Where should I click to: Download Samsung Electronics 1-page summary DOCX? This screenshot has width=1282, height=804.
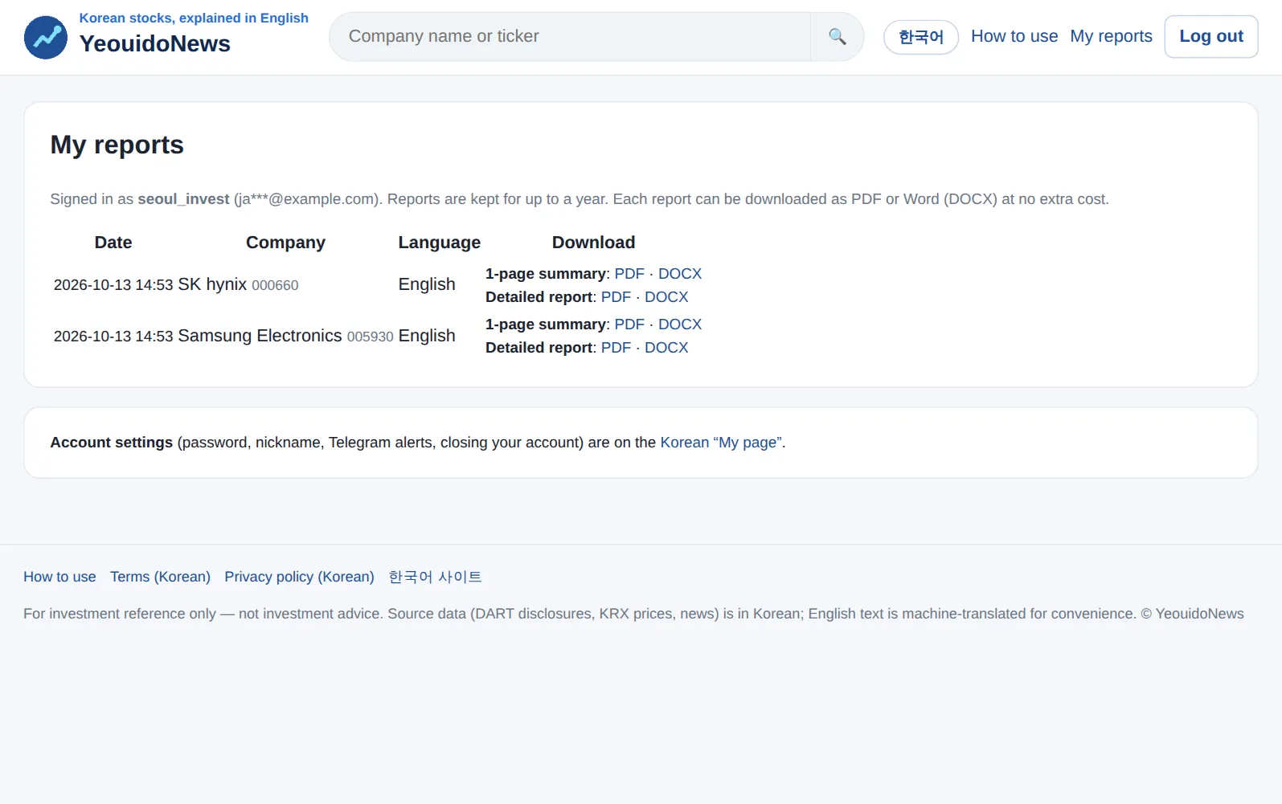pyautogui.click(x=680, y=324)
